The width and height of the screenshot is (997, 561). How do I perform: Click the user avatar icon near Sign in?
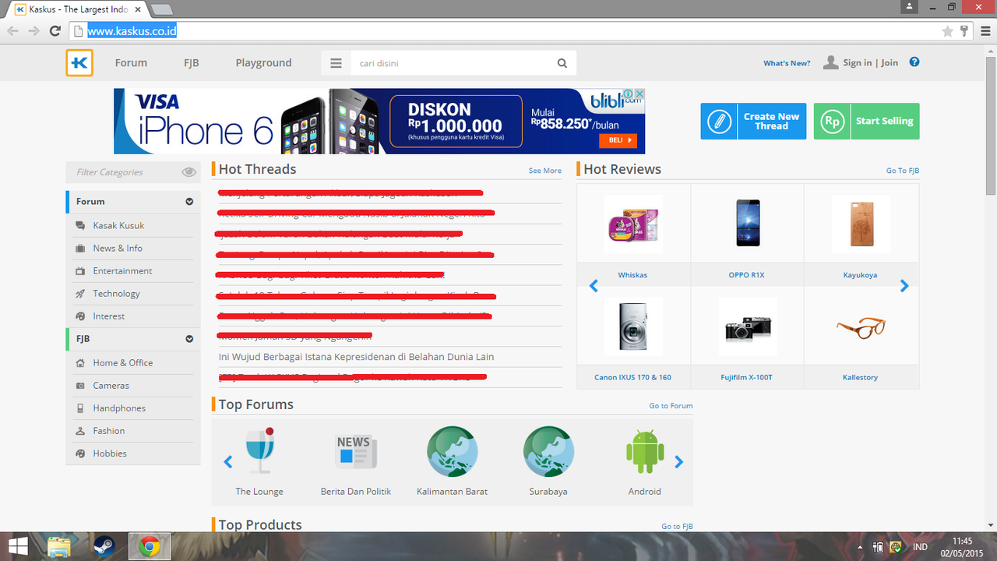[831, 62]
